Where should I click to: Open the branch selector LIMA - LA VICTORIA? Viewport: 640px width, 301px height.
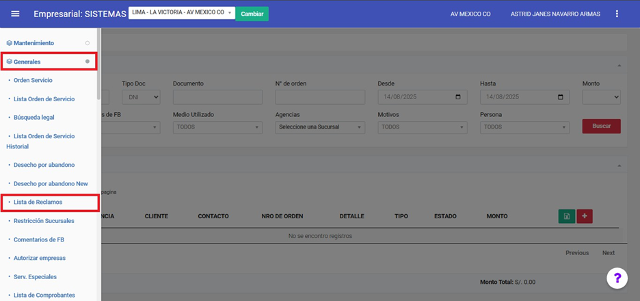tap(181, 13)
